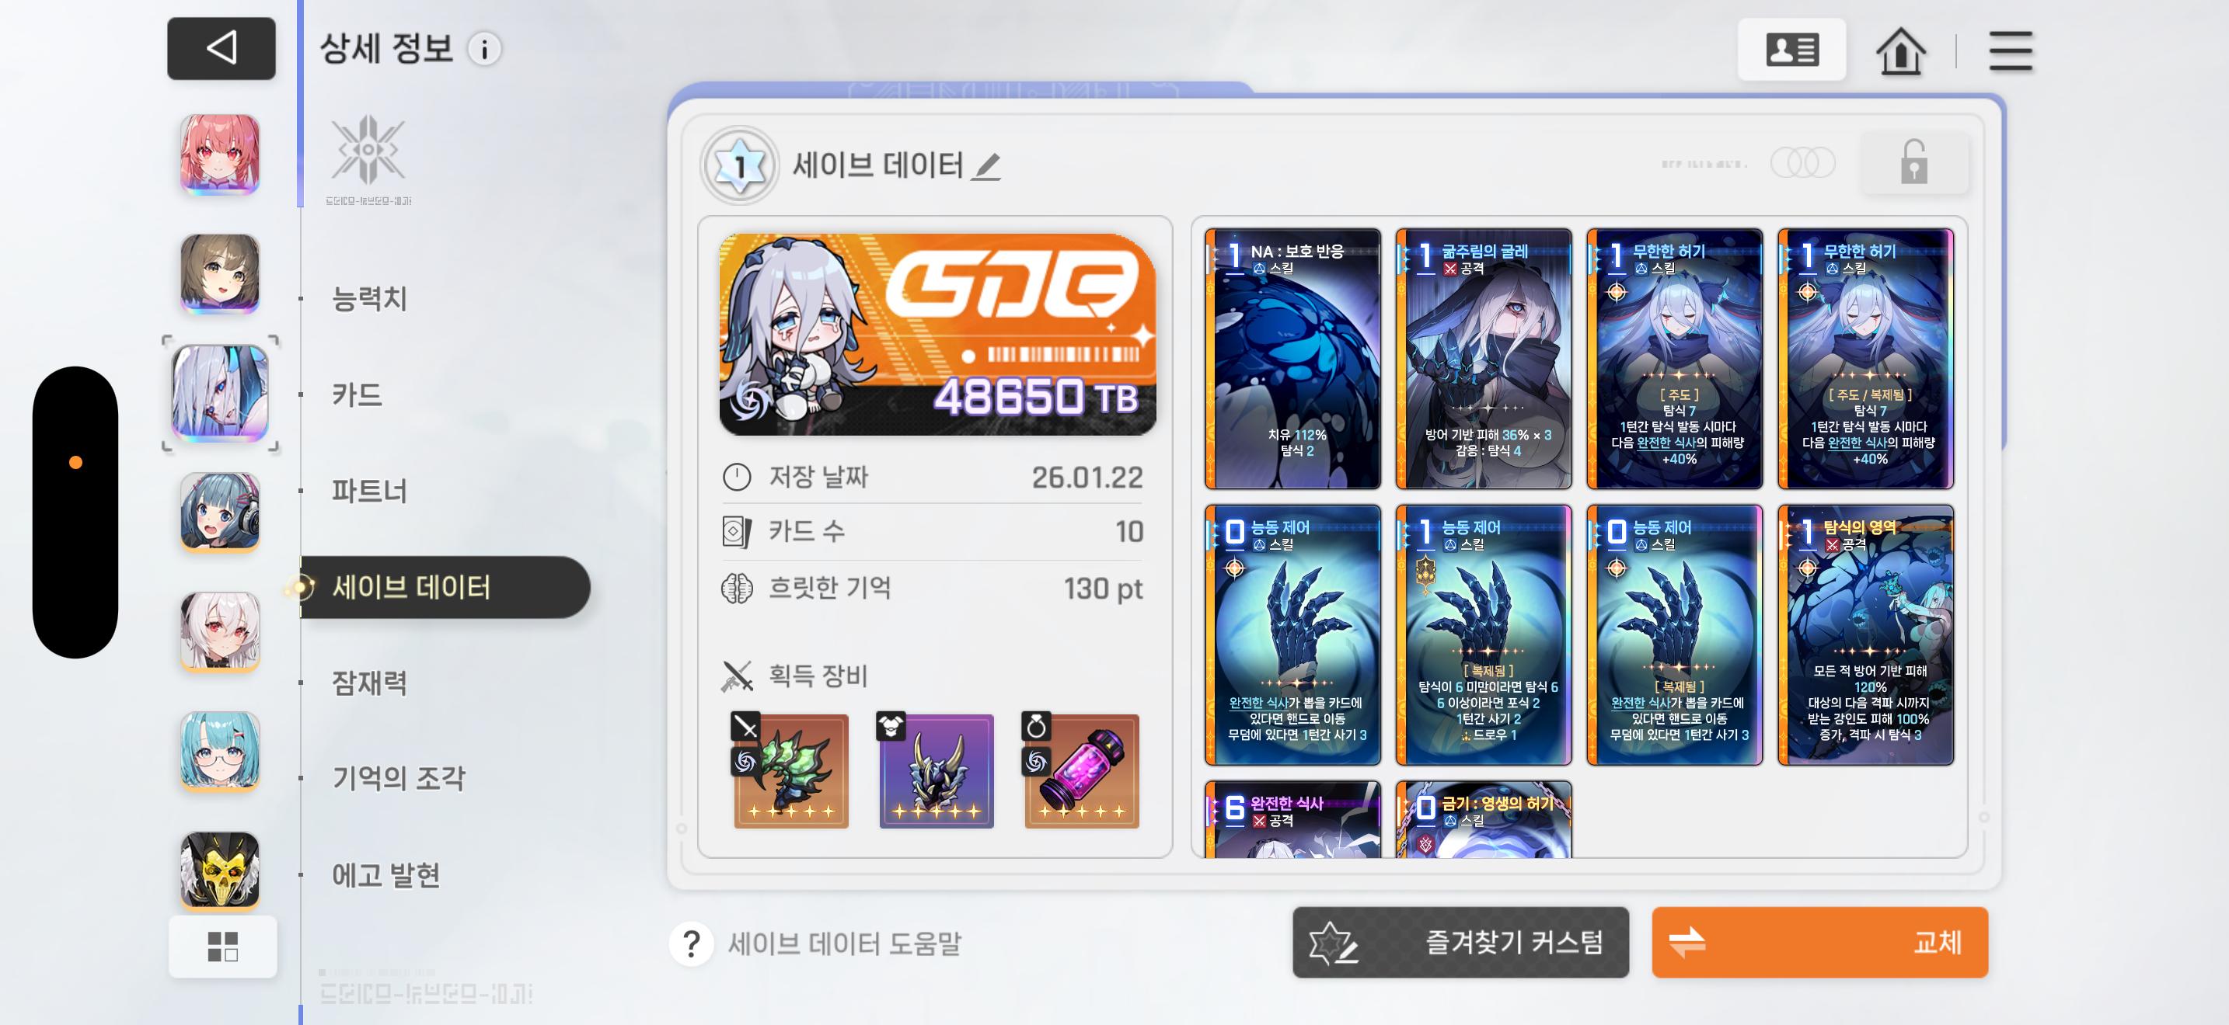Open the hamburger menu icon
The image size is (2229, 1025).
point(2009,51)
